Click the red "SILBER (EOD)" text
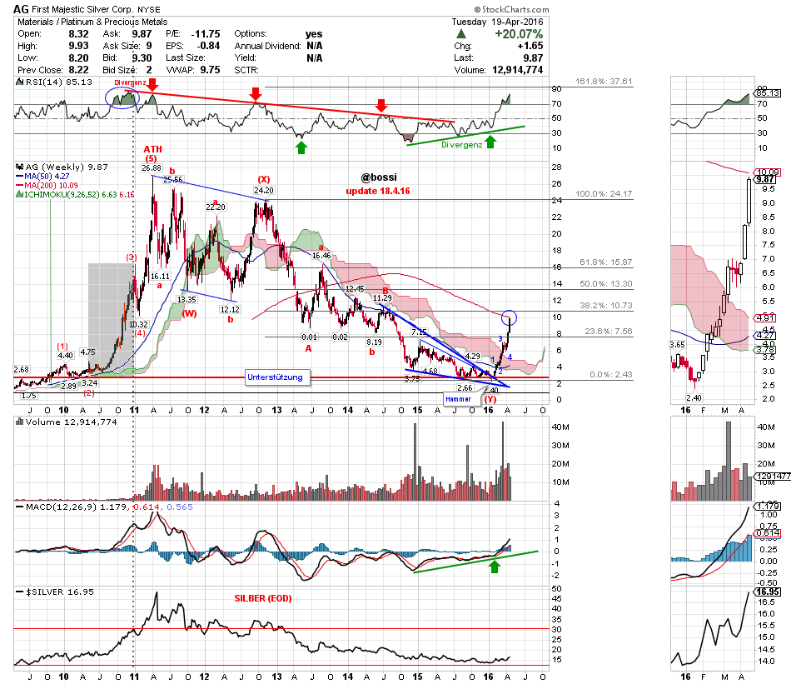 (263, 598)
